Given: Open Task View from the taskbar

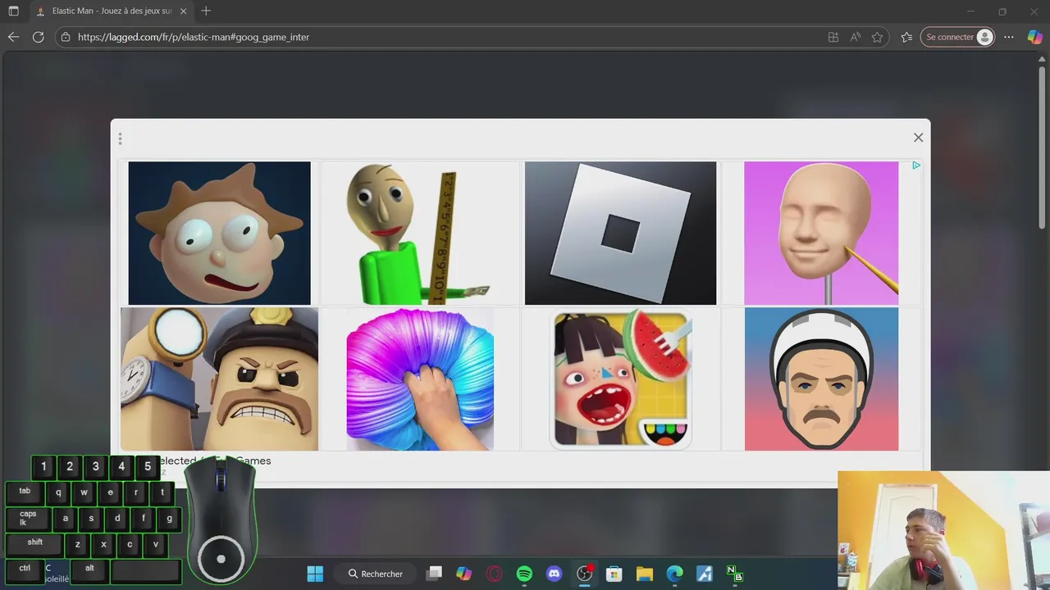Looking at the screenshot, I should coord(435,574).
